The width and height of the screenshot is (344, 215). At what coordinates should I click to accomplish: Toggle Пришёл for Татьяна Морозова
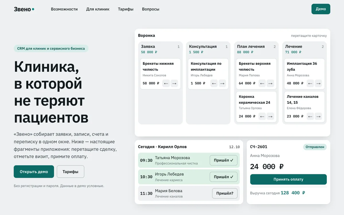224,160
